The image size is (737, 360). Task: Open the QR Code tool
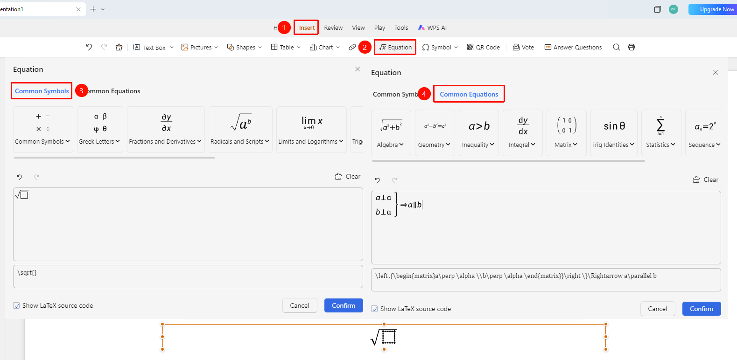pos(483,47)
